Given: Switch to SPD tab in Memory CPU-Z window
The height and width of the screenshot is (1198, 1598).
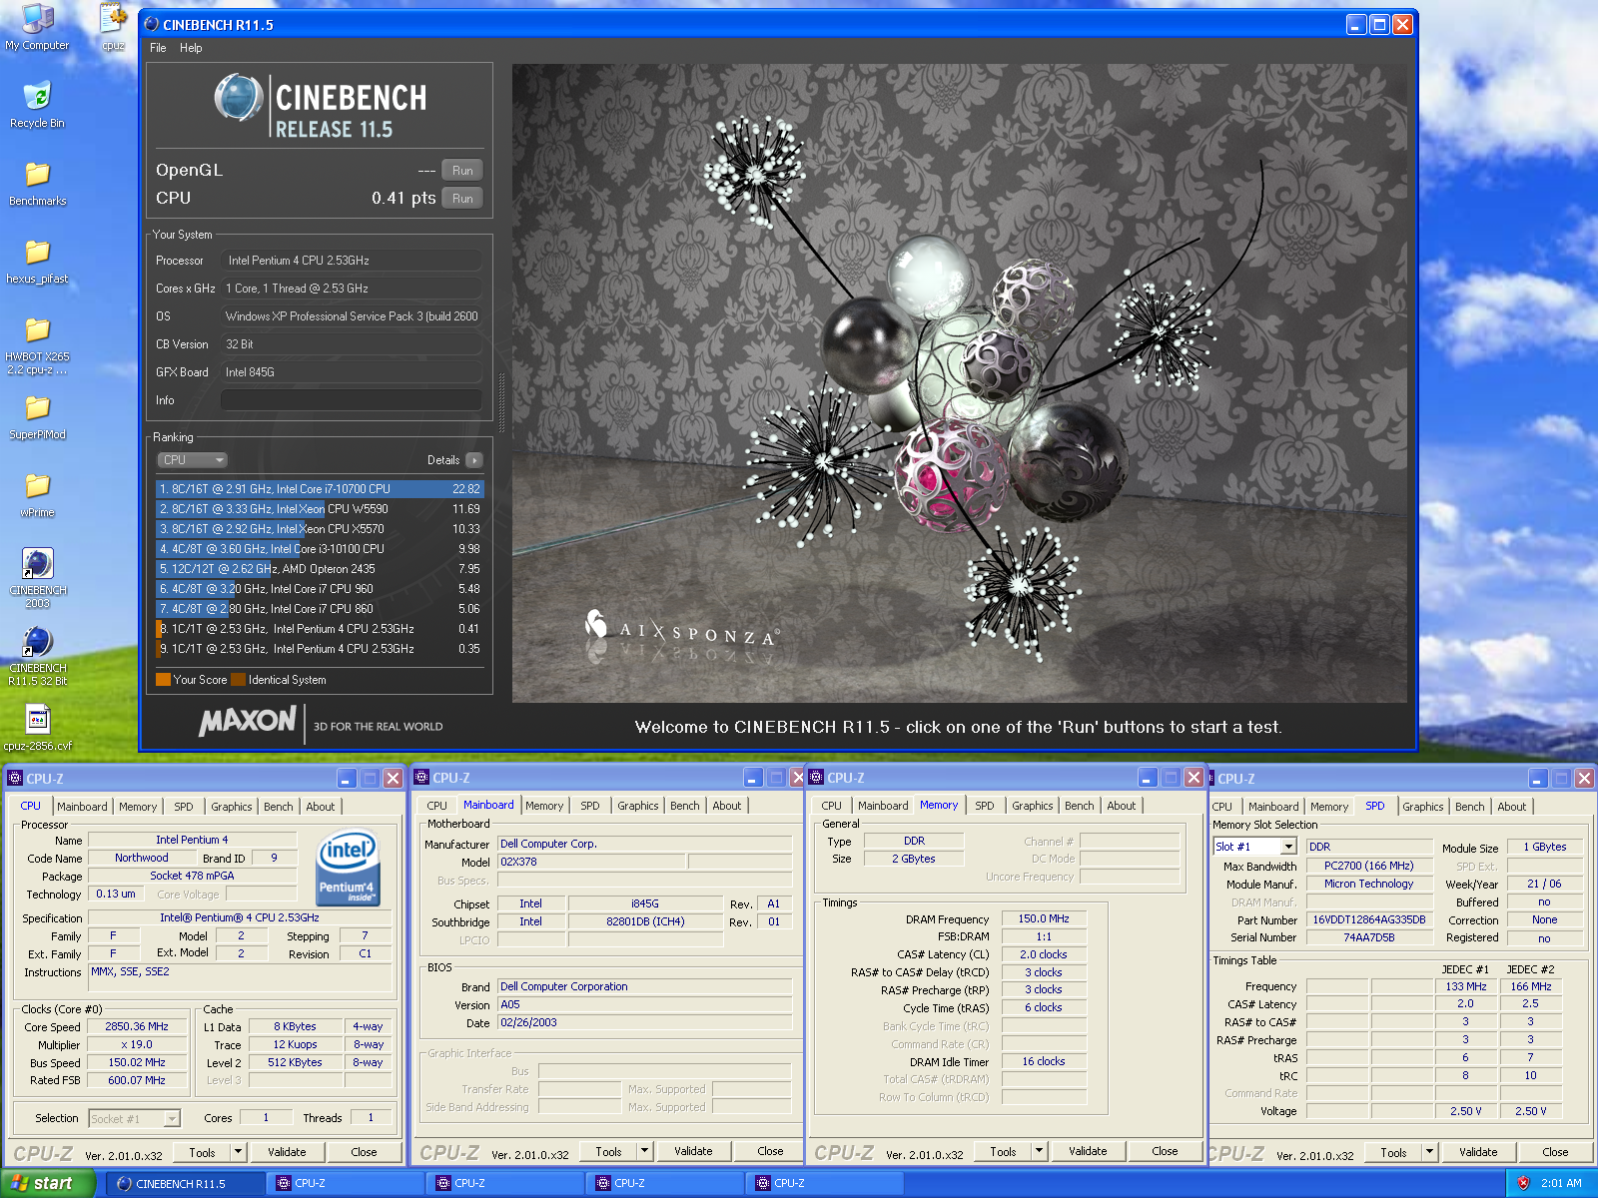Looking at the screenshot, I should click(985, 806).
